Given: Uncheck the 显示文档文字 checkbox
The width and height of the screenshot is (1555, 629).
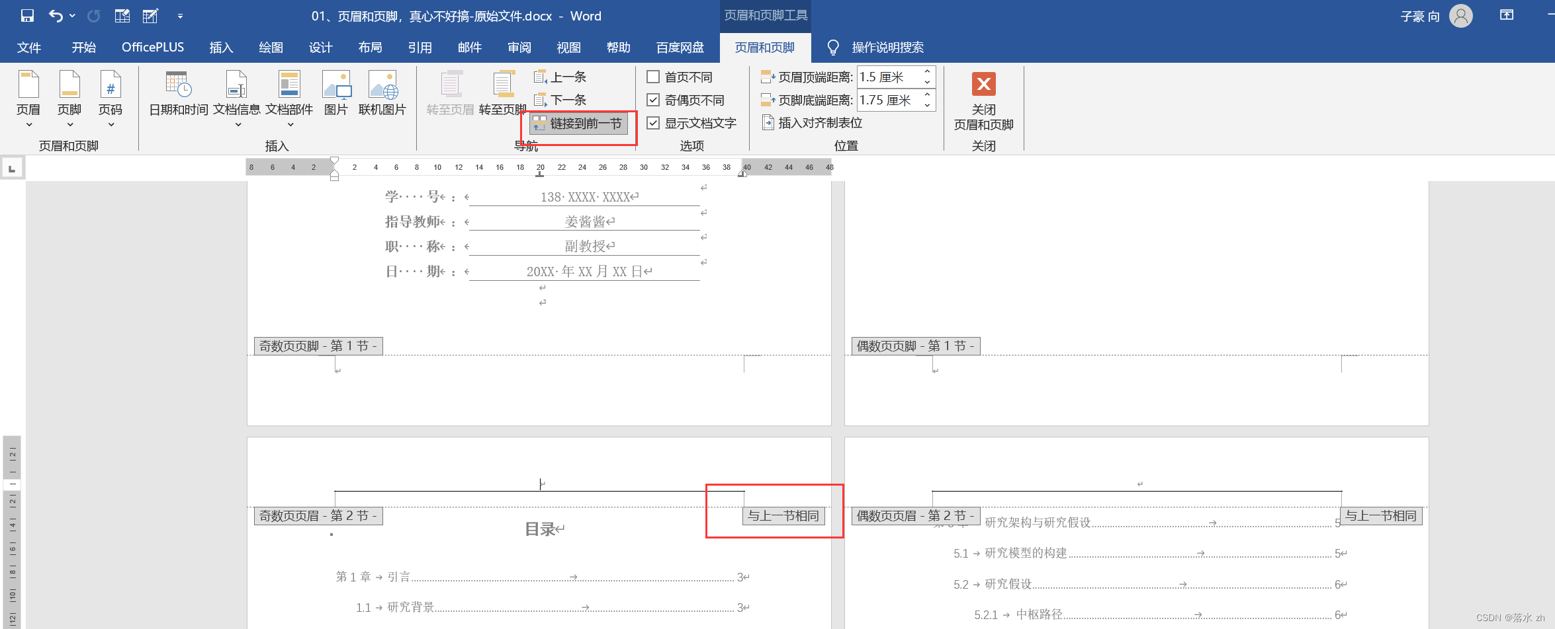Looking at the screenshot, I should coord(653,124).
